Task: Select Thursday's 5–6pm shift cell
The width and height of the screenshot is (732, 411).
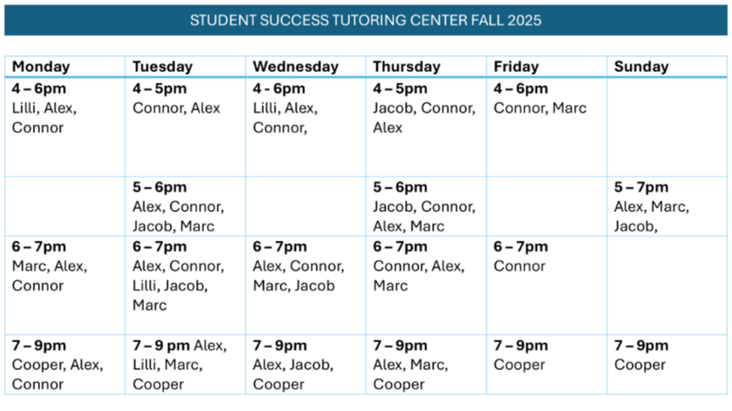Action: click(x=426, y=206)
